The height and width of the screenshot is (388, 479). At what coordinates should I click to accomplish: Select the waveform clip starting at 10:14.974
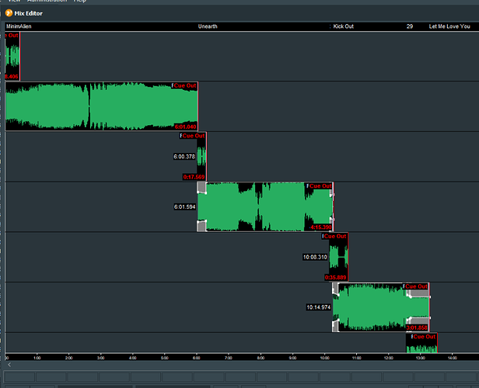tap(381, 307)
